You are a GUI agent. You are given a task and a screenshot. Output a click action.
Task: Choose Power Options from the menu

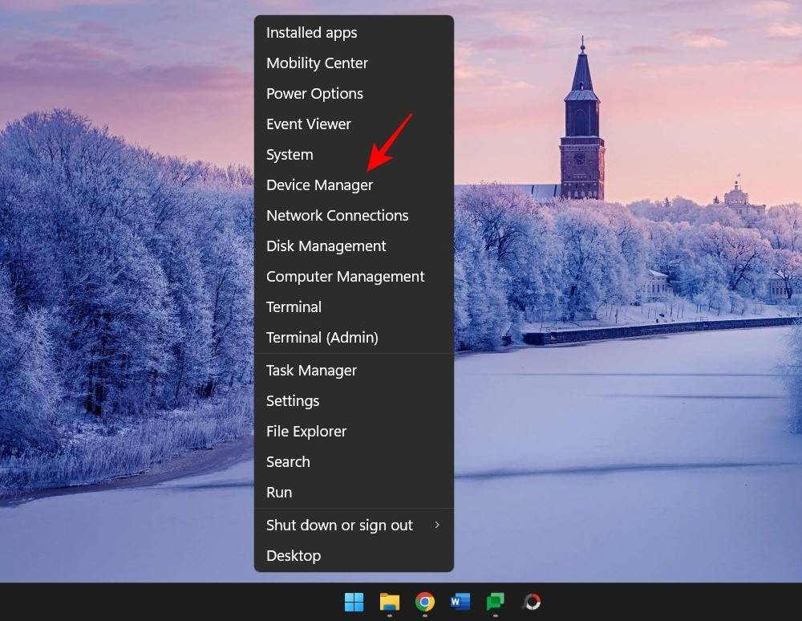pos(314,94)
